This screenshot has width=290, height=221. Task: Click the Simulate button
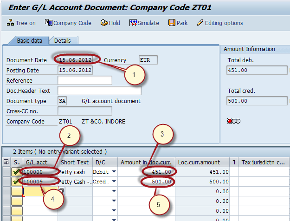click(144, 23)
